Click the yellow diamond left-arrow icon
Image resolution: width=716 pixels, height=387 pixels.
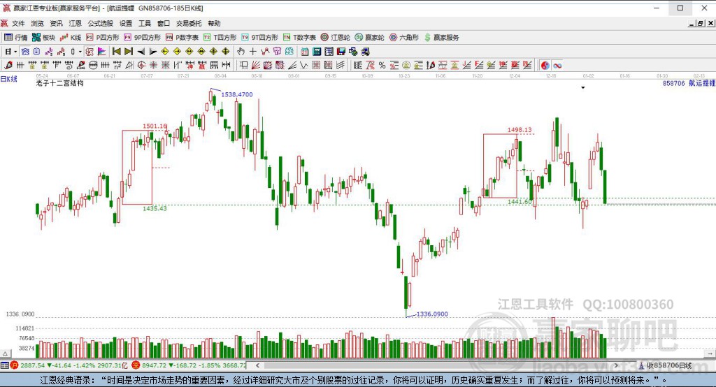point(165,52)
